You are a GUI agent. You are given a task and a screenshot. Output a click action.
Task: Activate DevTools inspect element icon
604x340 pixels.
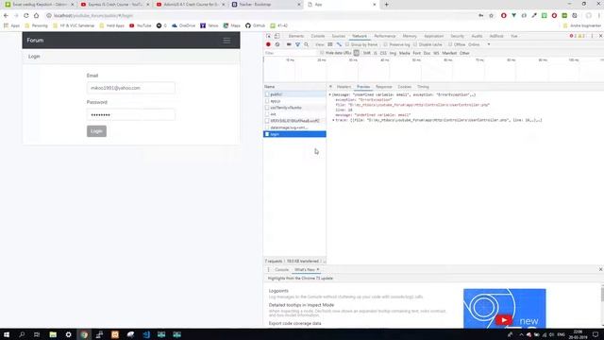268,36
